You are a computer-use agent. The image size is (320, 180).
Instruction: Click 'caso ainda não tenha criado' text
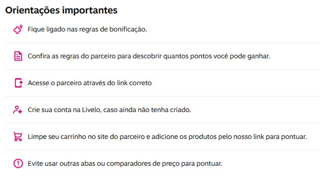[x=147, y=110]
